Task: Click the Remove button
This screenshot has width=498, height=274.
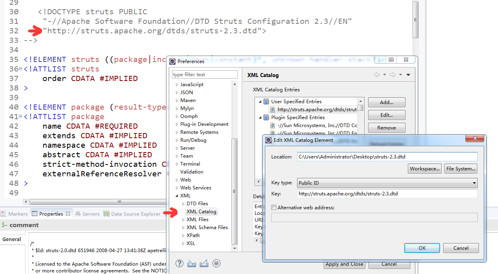Action: point(386,128)
